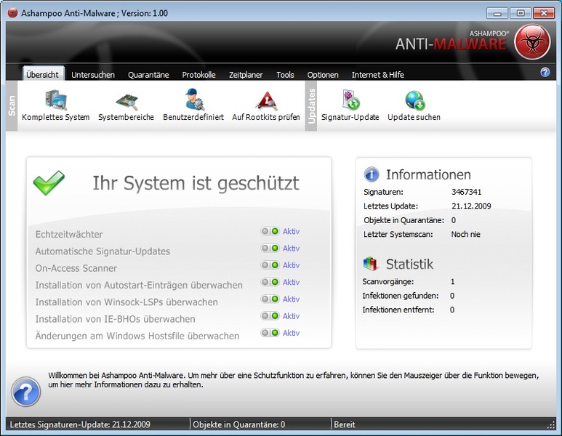Start the Systembereiche scan
Screen dimensions: 562x436
pyautogui.click(x=126, y=100)
